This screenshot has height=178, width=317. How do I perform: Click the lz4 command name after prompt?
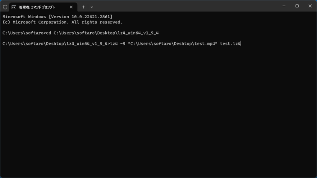[x=114, y=44]
